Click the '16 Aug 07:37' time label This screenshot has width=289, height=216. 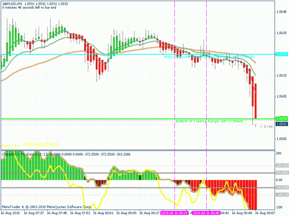point(34,213)
